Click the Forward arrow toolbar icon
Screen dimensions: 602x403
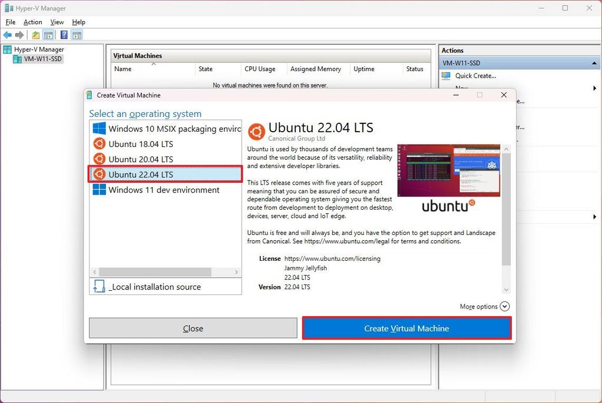19,35
